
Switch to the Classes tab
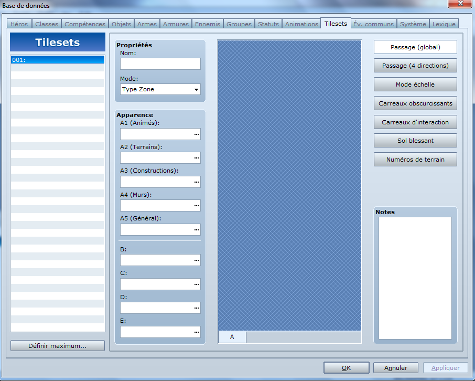(46, 24)
